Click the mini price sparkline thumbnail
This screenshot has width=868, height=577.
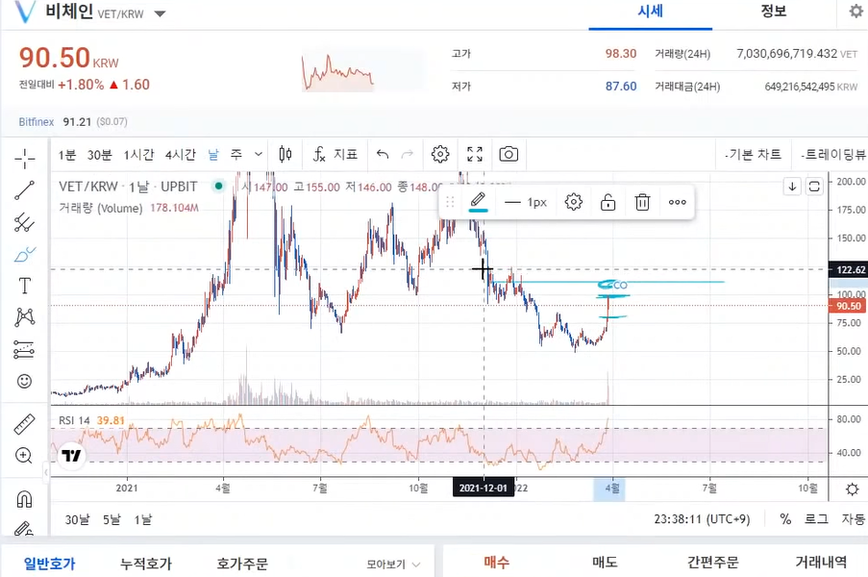[337, 72]
